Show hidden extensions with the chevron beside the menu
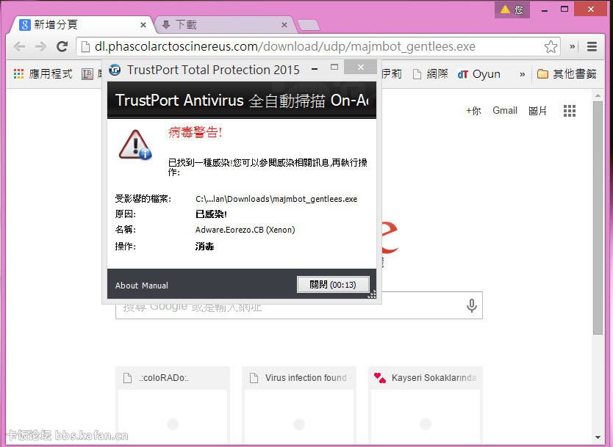Viewport: 613px width, 447px height. (573, 47)
